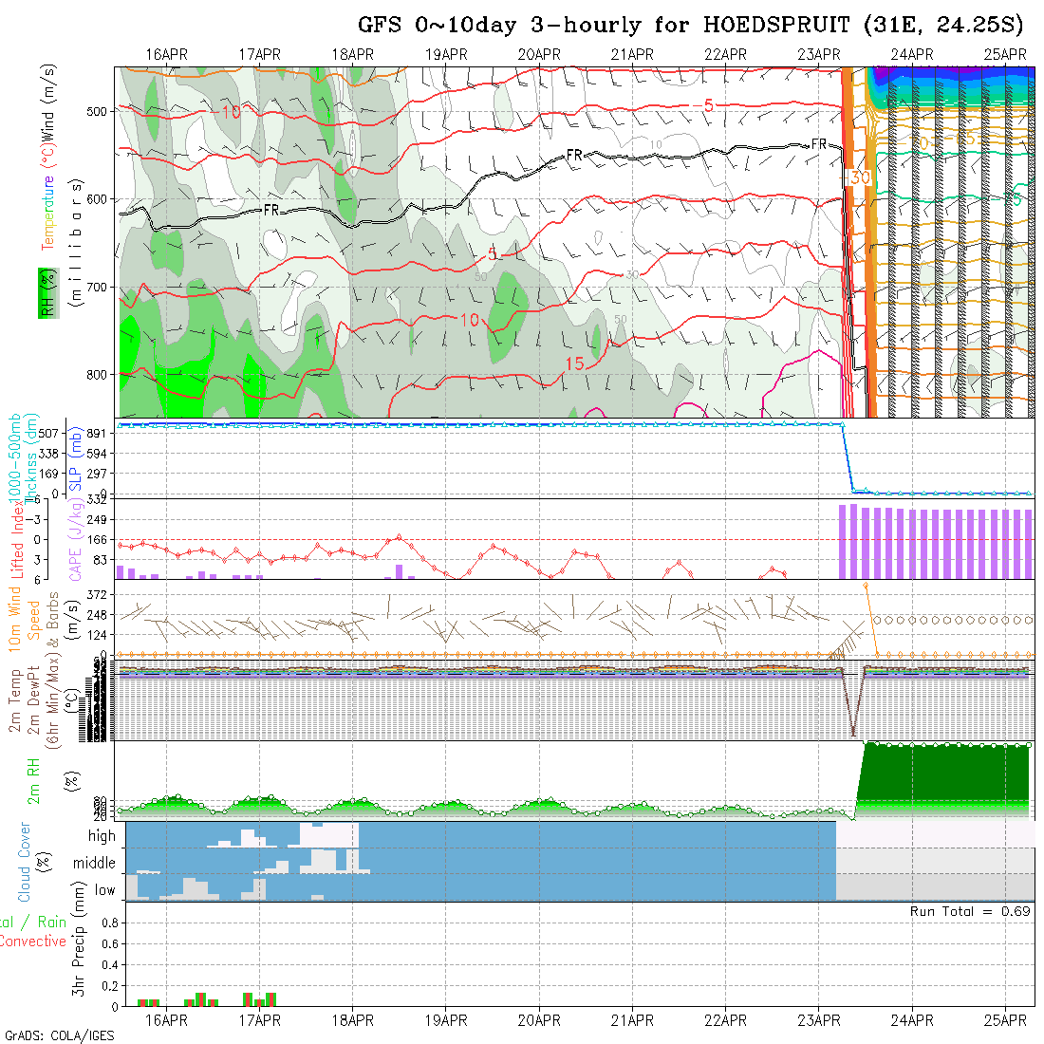Click the 249 CAPE axis value
The height and width of the screenshot is (1044, 1044).
coord(97,519)
